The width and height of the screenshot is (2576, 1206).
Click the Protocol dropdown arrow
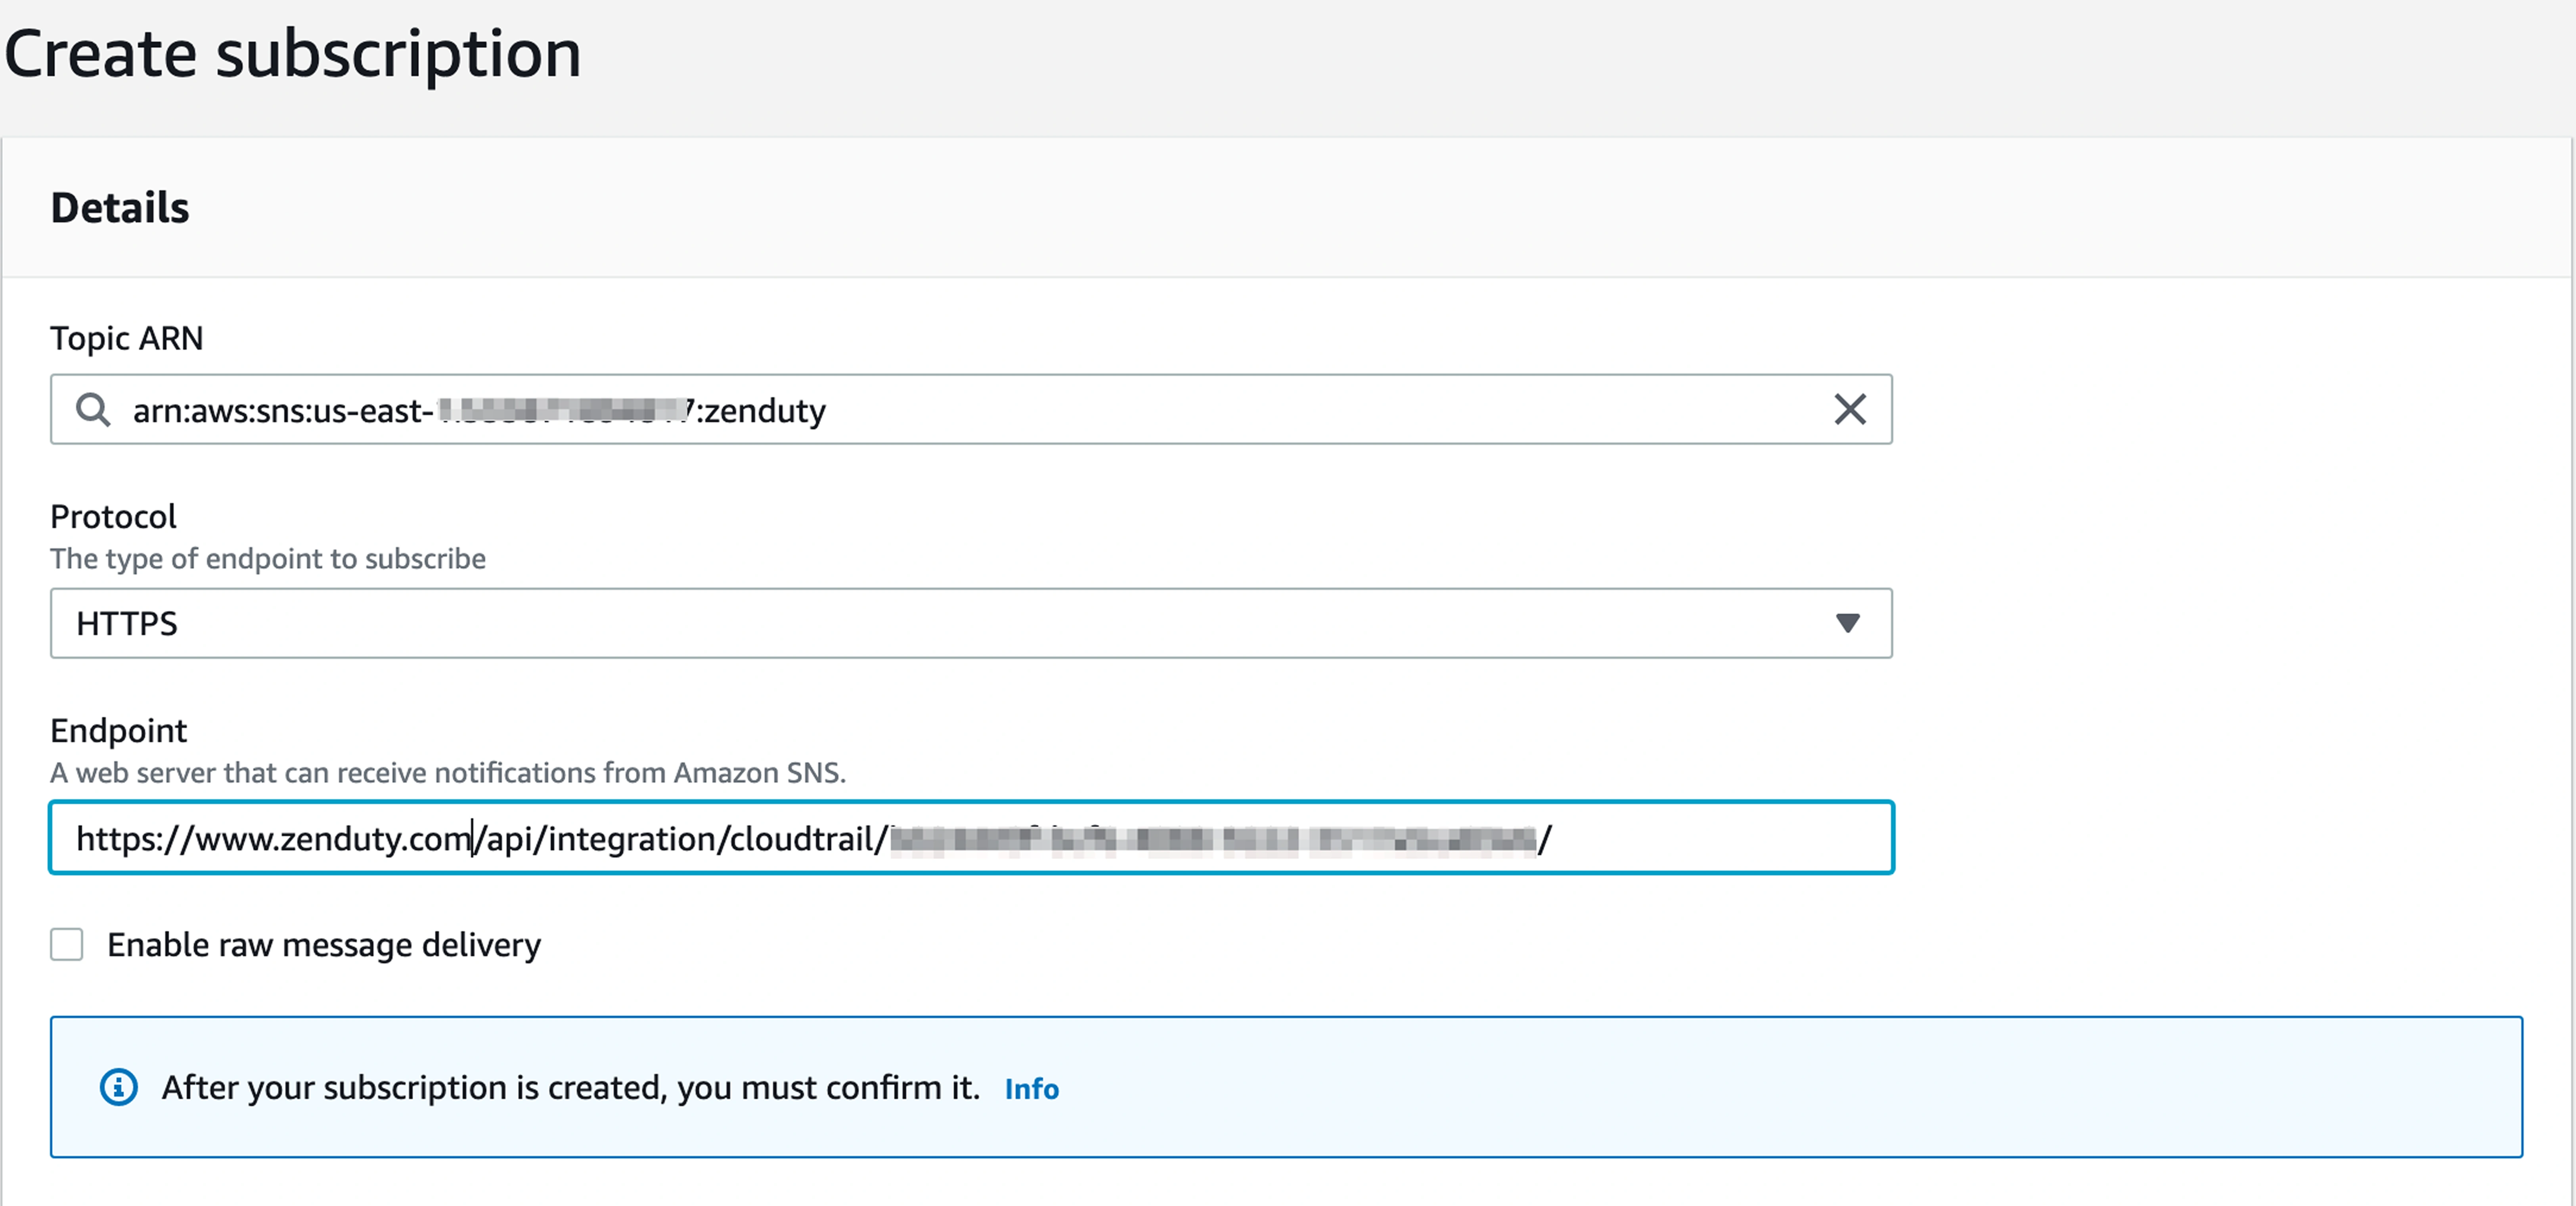[1847, 623]
